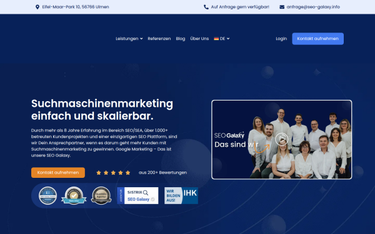This screenshot has width=375, height=234.
Task: Play the team video with the play icon
Action: [281, 139]
